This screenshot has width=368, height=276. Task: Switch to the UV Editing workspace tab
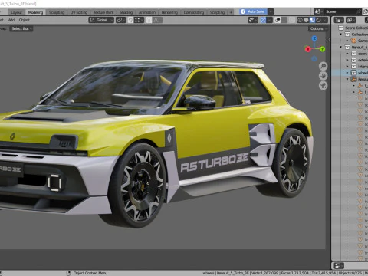pos(79,12)
